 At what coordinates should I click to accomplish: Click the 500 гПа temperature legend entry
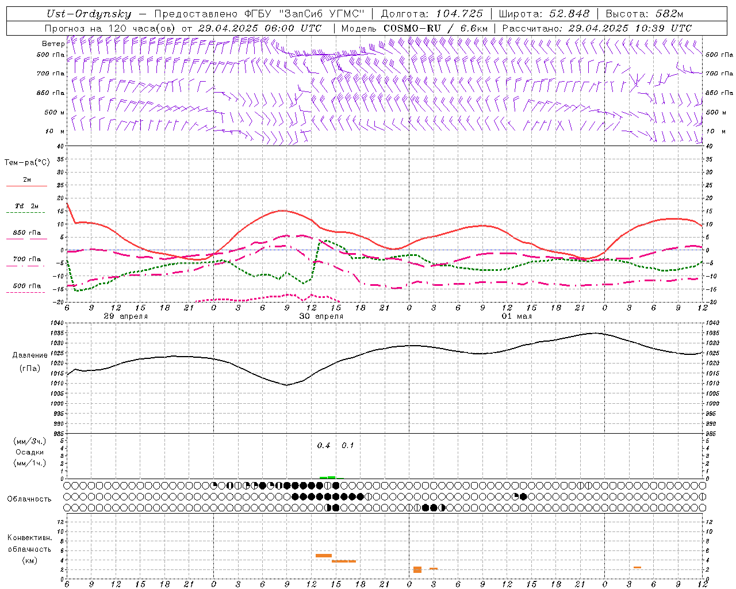(x=26, y=288)
